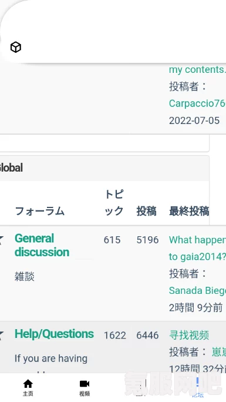Click the date 2022-07-05
Screen dimensions: 226x402
(x=194, y=120)
